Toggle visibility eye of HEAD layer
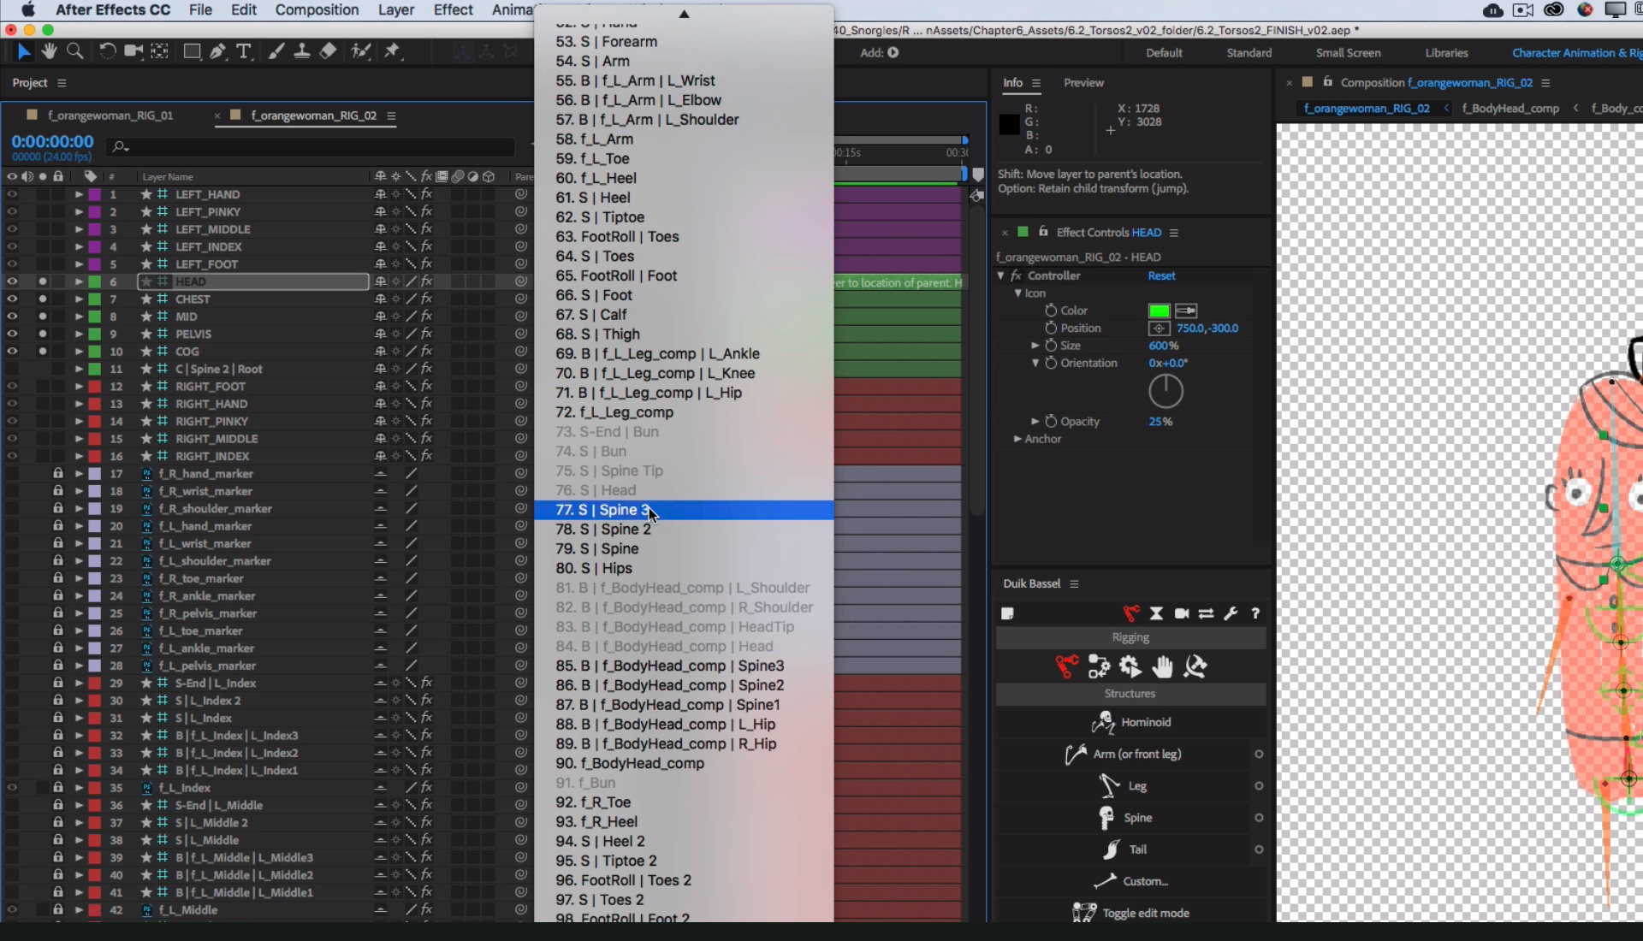This screenshot has width=1643, height=941. pos(12,281)
